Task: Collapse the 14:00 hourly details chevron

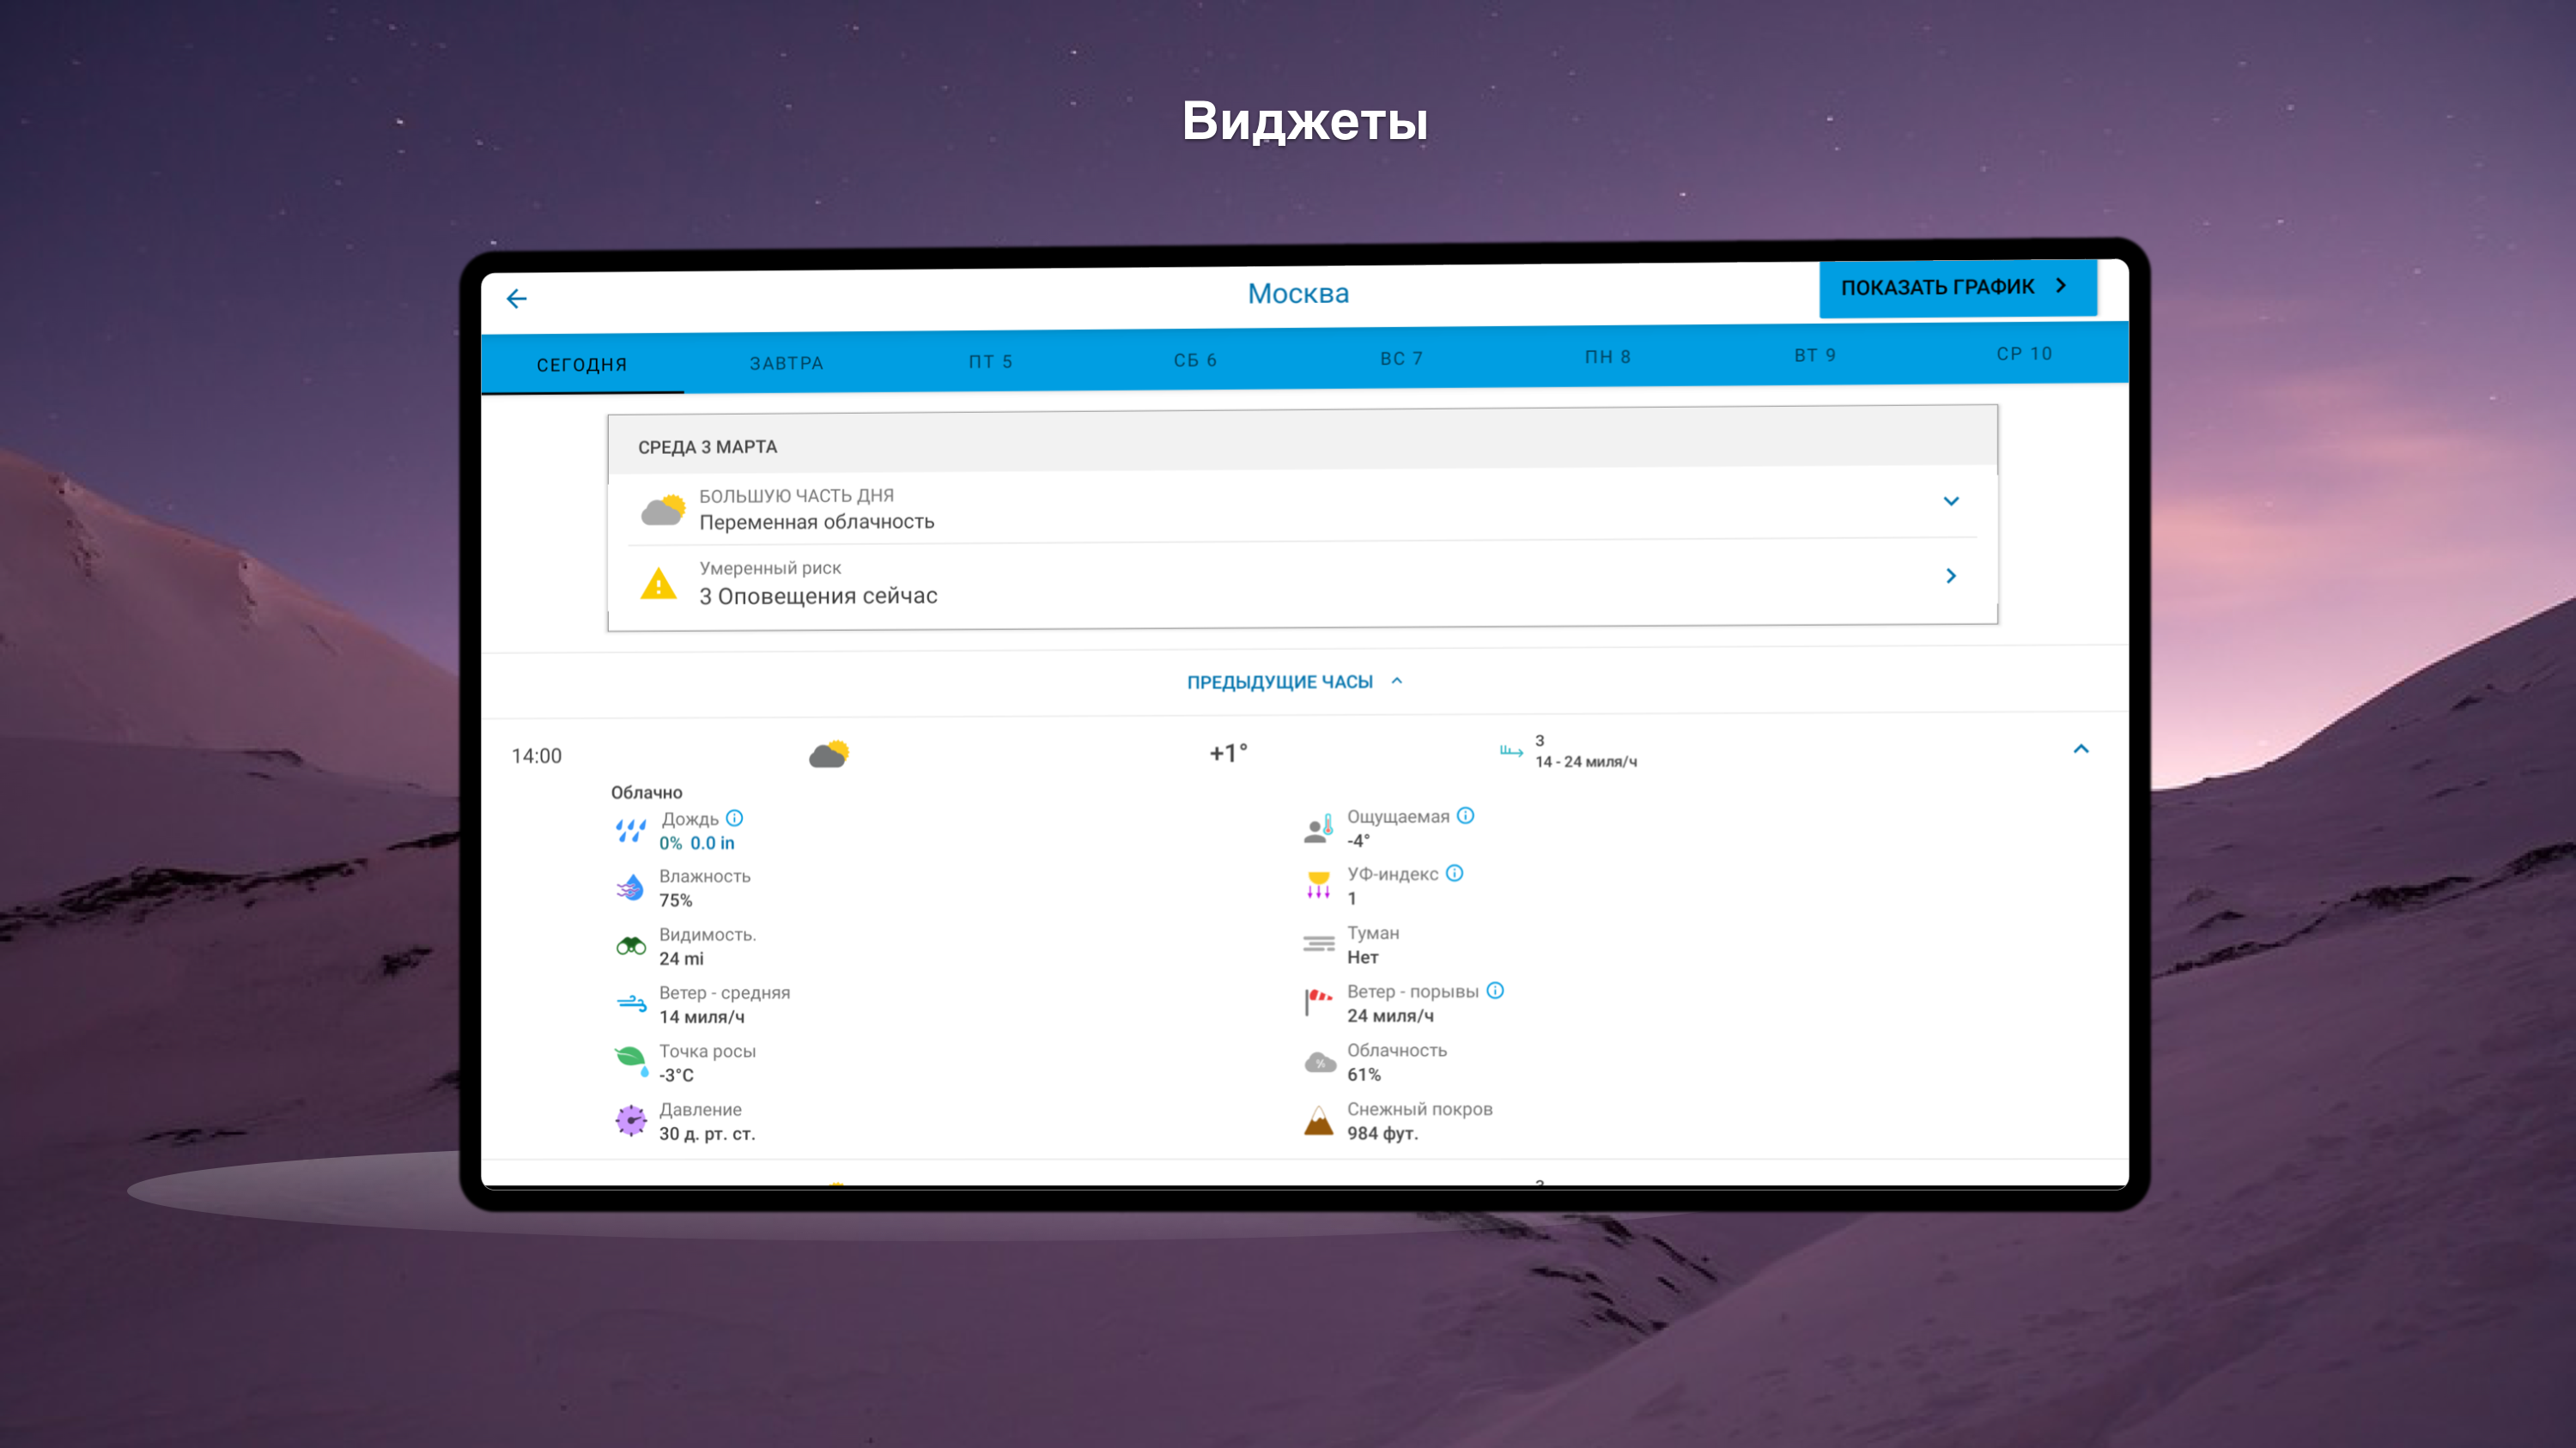Action: [x=2081, y=748]
